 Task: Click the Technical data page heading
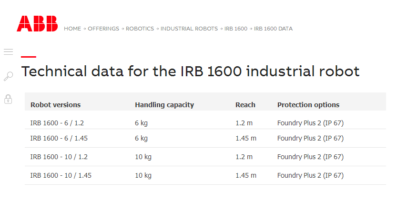190,71
